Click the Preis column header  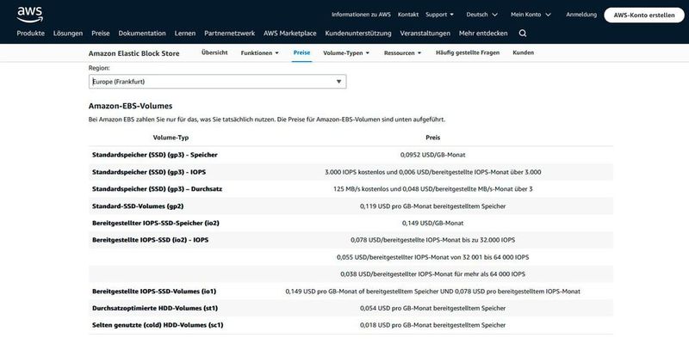[433, 138]
